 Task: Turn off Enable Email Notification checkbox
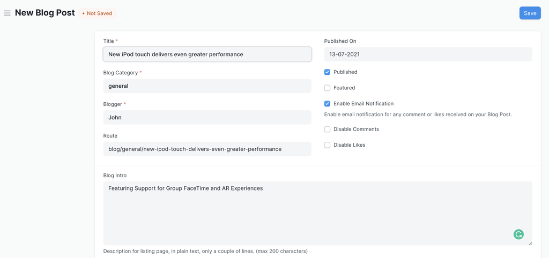327,104
